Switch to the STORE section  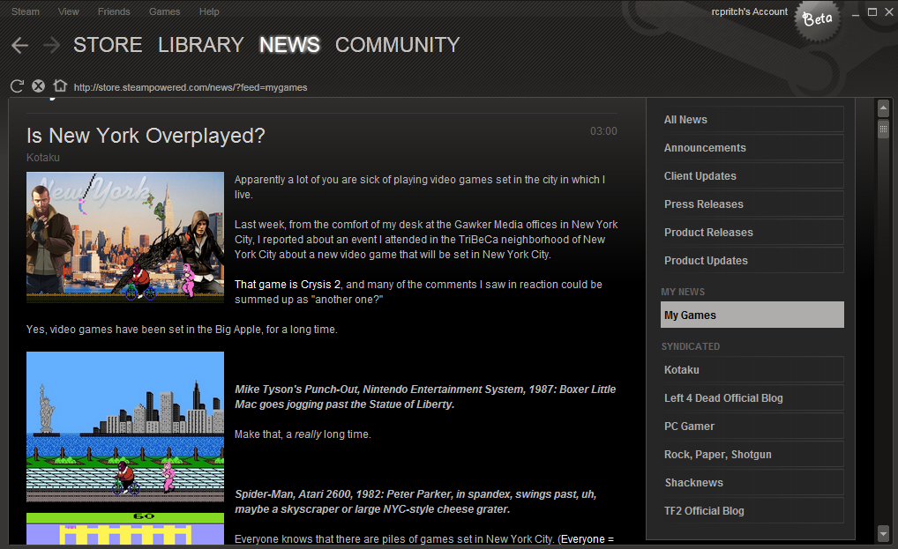click(108, 45)
